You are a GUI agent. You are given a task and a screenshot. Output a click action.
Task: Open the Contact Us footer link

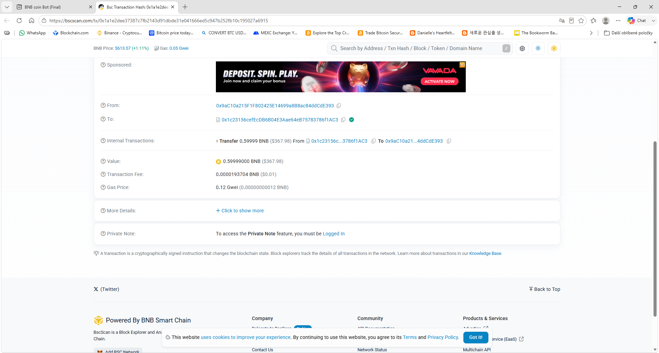click(x=263, y=350)
